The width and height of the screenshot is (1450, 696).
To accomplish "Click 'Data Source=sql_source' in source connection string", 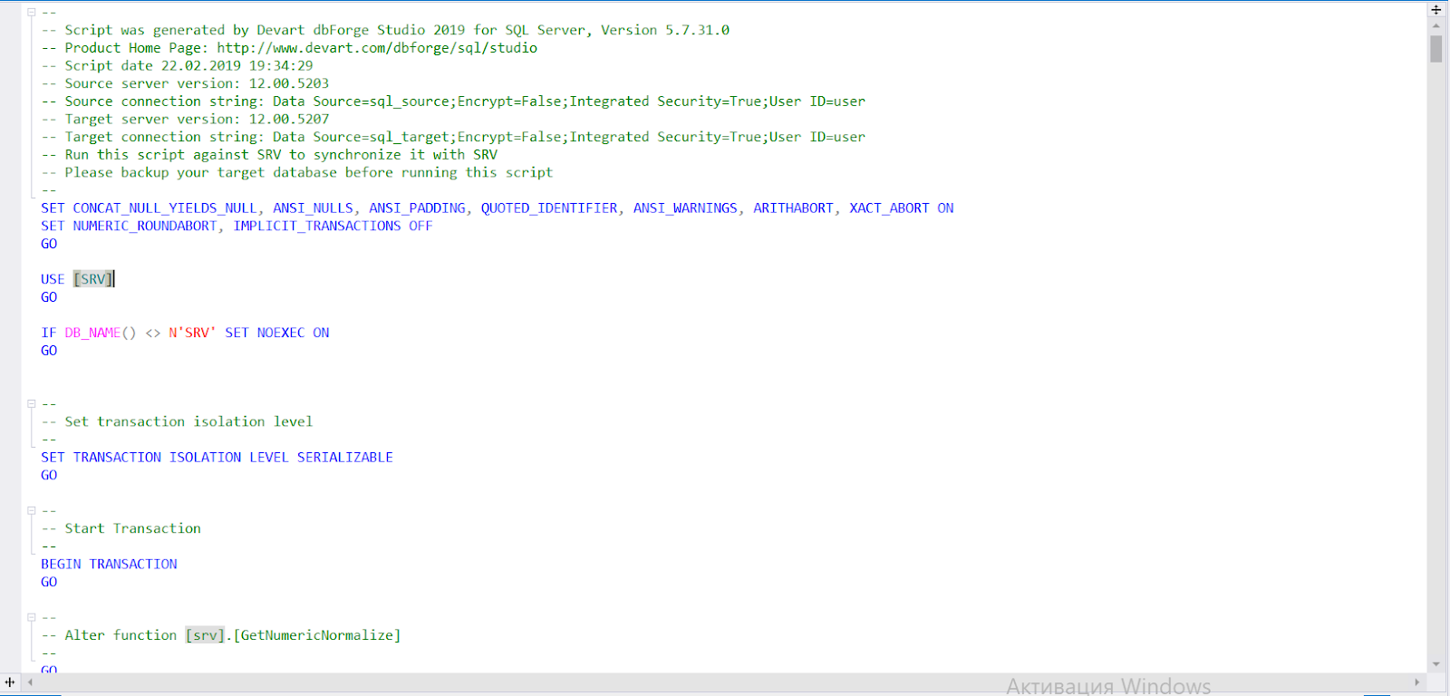I will click(x=362, y=101).
